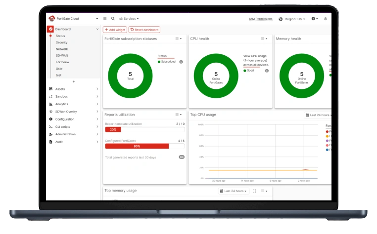Click the hamburger menu icon in top bar
Image resolution: width=377 pixels, height=234 pixels.
coord(105,19)
